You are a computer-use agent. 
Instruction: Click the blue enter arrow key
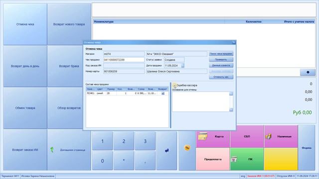166,150
